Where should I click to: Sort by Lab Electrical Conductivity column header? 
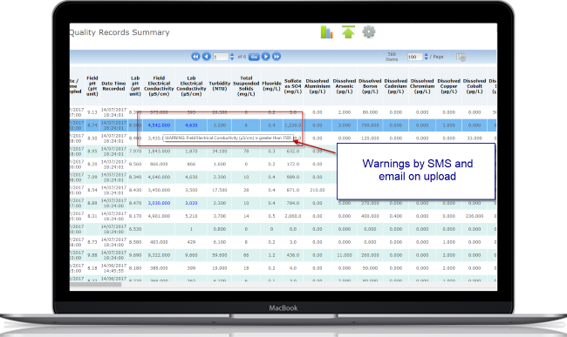tap(191, 86)
